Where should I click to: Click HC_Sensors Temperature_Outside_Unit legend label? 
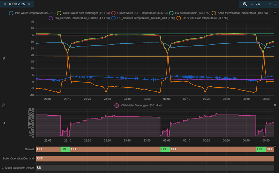pyautogui.click(x=146, y=18)
